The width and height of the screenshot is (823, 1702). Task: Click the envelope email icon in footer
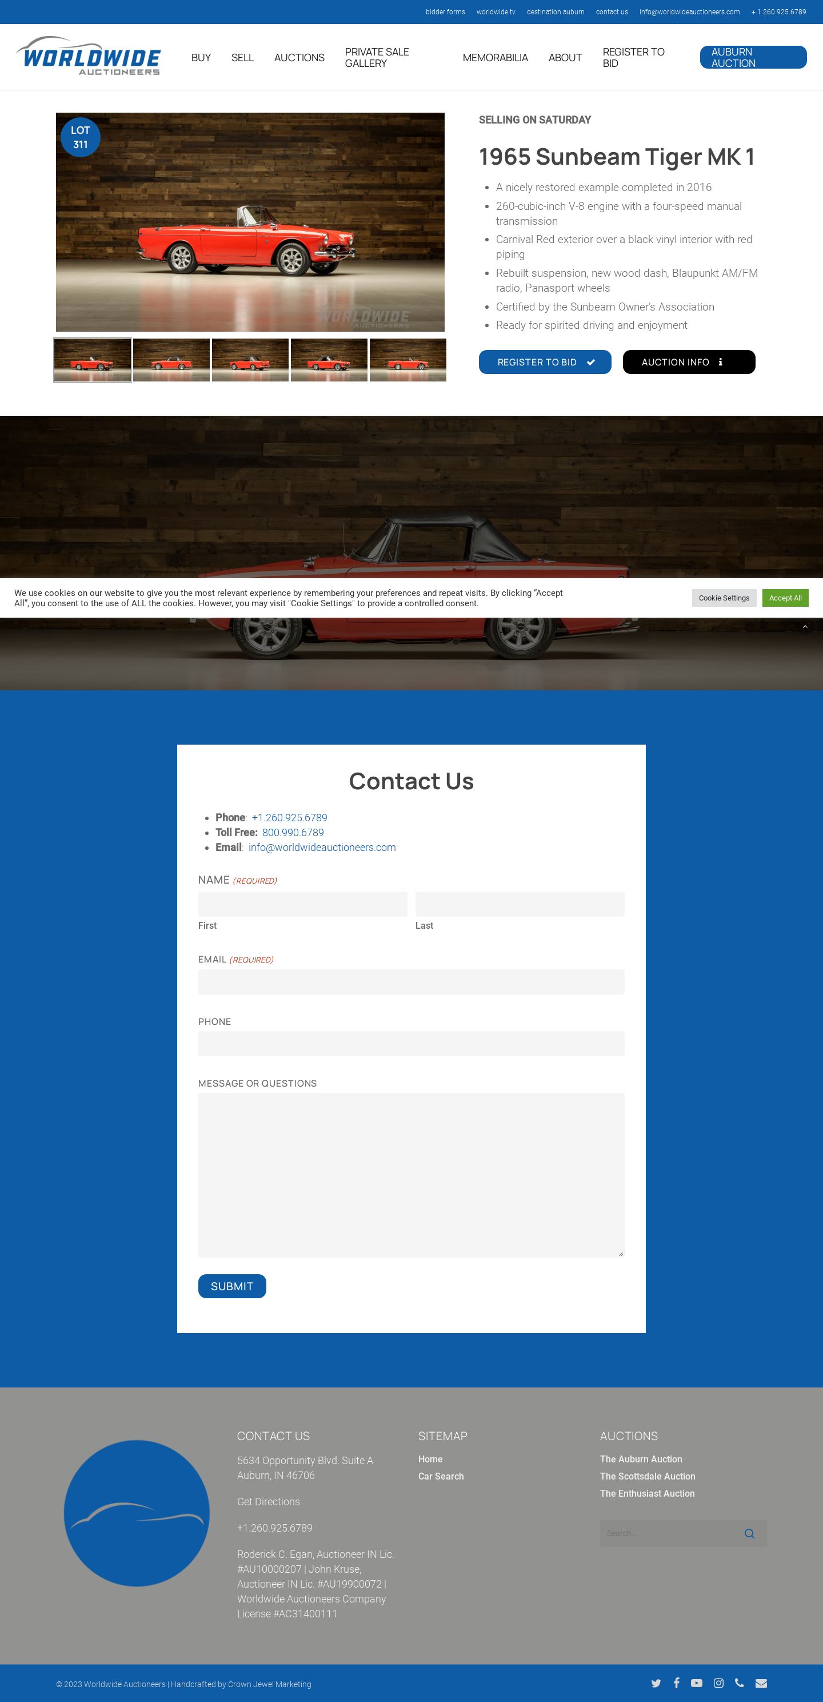click(x=762, y=1683)
